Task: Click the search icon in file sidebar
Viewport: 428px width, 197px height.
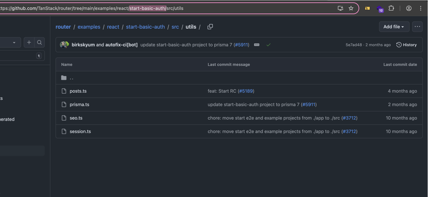Action: [x=39, y=42]
